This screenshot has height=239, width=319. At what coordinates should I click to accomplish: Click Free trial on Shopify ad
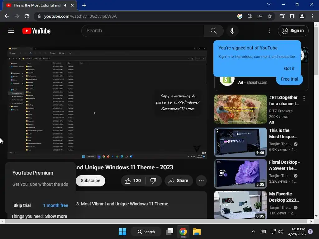click(289, 79)
